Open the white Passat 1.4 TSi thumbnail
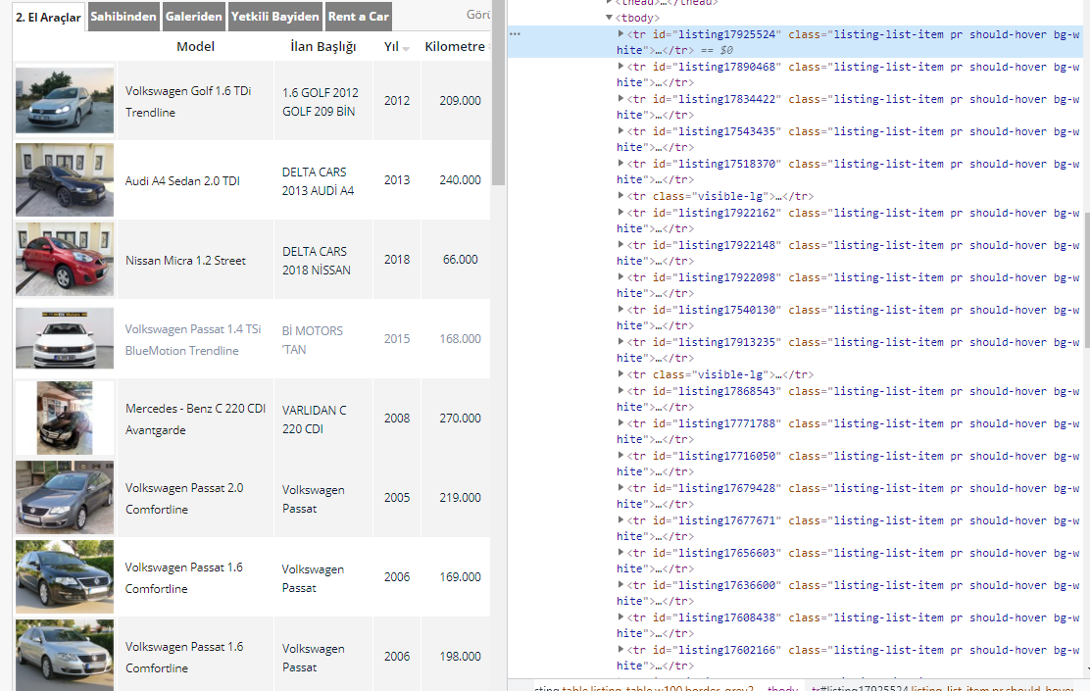This screenshot has width=1090, height=691. [65, 338]
